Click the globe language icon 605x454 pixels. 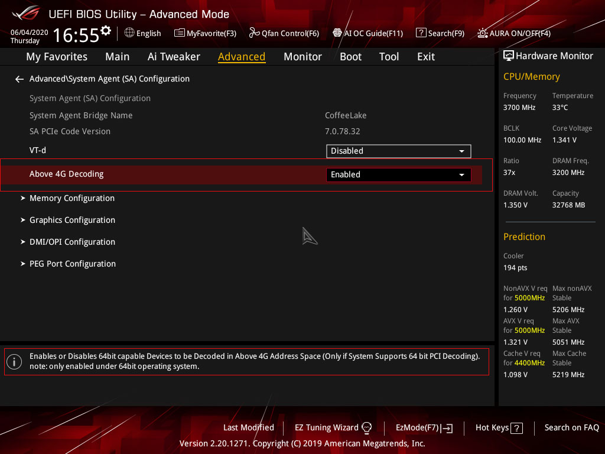129,33
